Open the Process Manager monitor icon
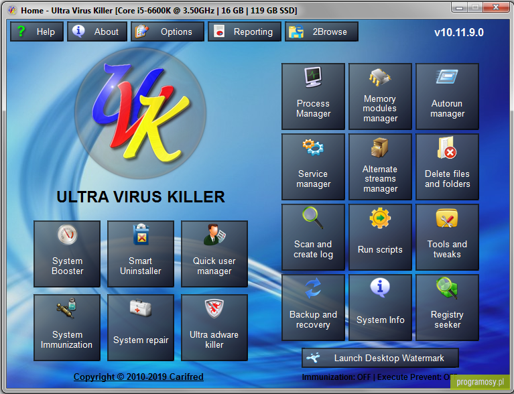 coord(313,77)
